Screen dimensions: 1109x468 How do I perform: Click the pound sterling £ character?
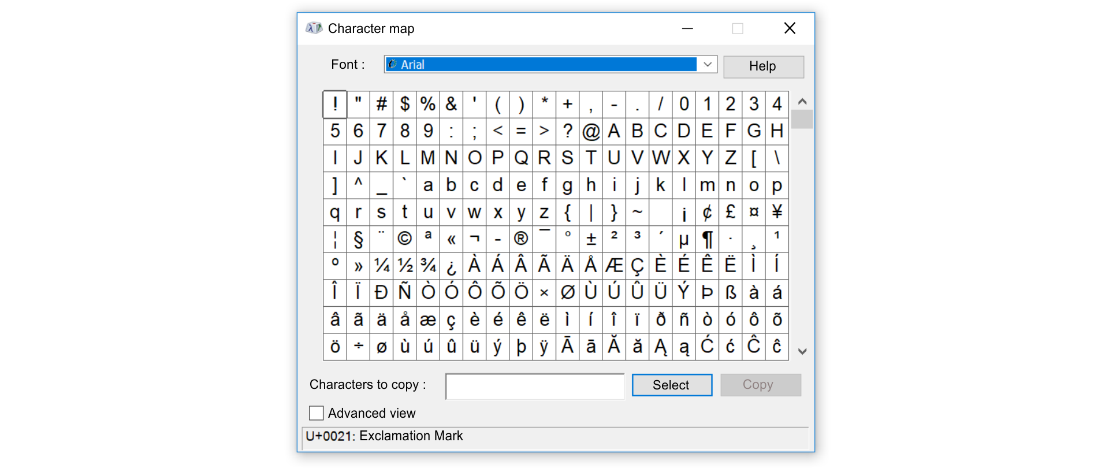[730, 212]
